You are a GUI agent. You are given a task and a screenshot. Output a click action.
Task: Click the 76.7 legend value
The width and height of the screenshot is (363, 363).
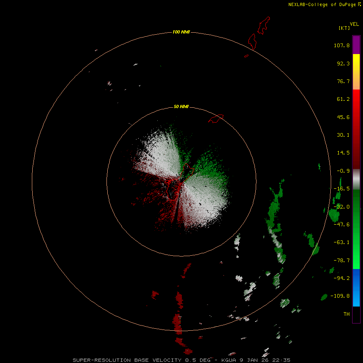343,81
